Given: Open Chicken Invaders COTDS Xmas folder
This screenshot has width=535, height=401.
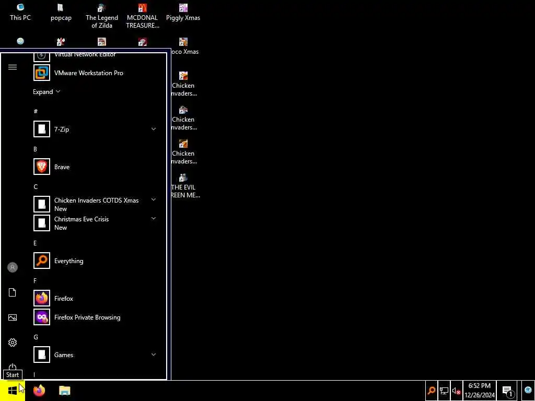Looking at the screenshot, I should click(x=96, y=204).
